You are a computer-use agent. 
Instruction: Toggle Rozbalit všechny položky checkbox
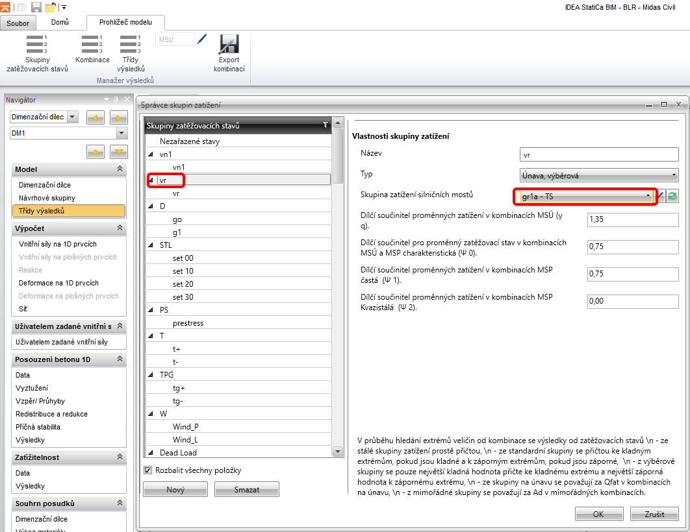coord(147,470)
